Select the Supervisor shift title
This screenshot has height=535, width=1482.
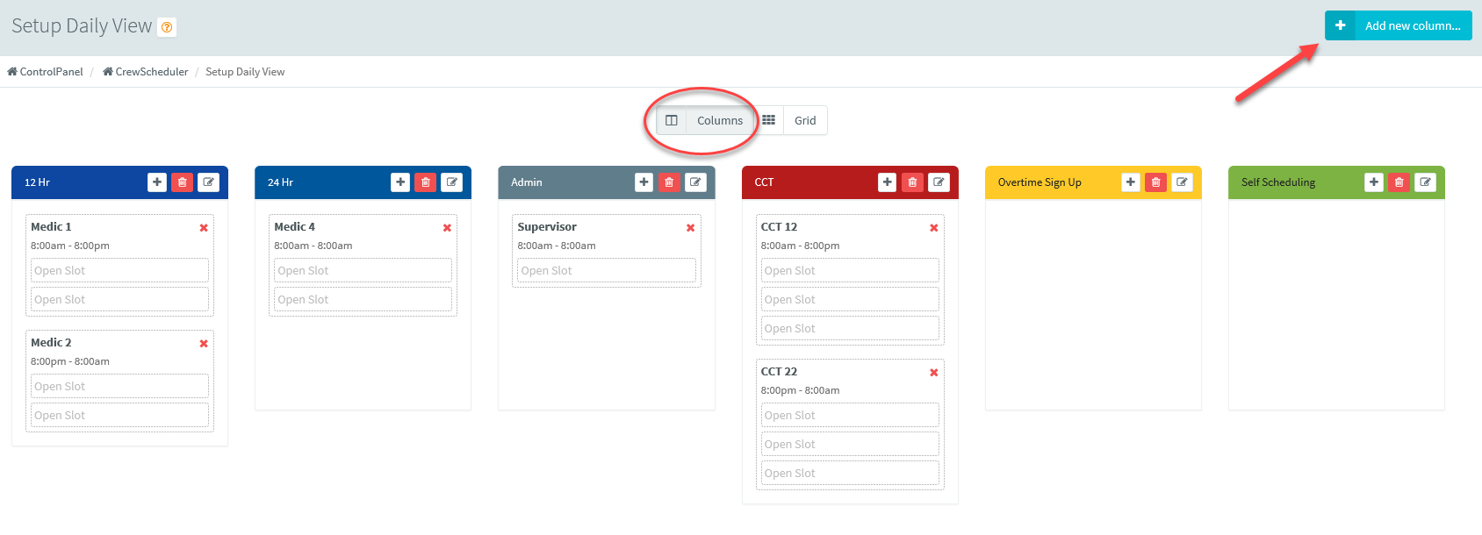click(547, 226)
